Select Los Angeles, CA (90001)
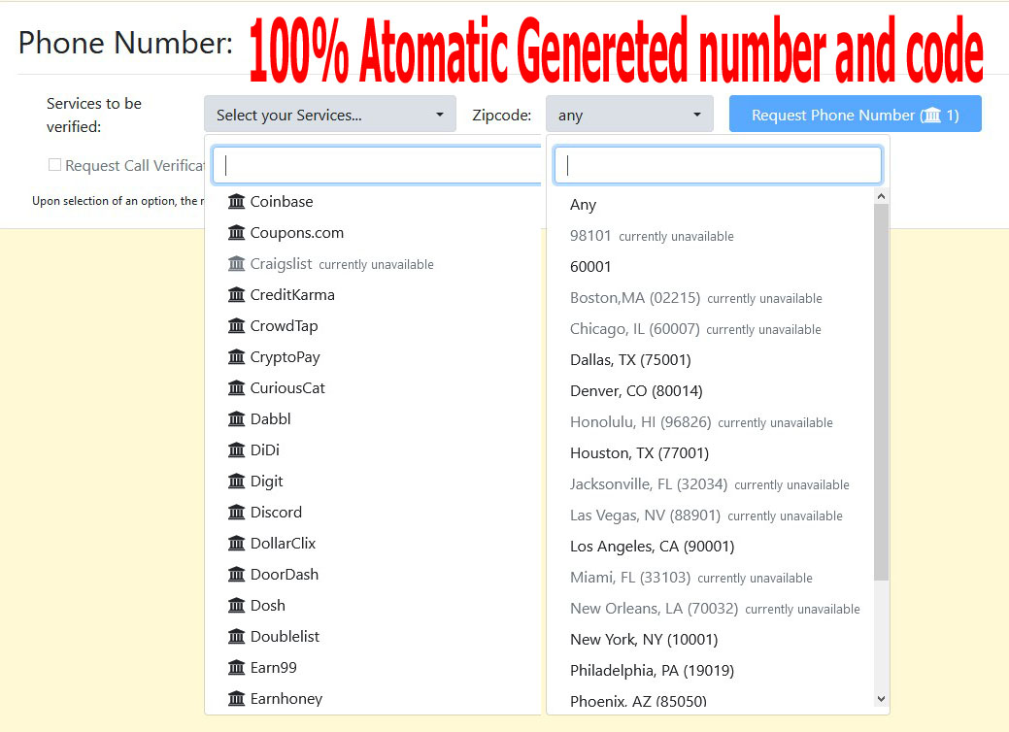 pos(652,547)
